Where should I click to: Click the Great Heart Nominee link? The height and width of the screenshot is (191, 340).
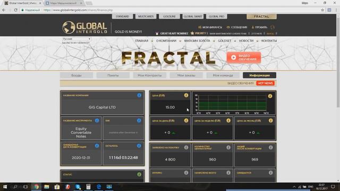pyautogui.click(x=172, y=33)
